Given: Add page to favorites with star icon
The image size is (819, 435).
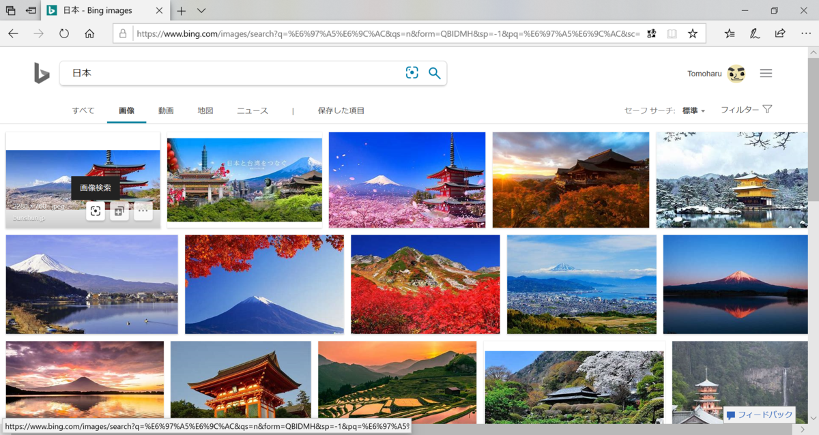Looking at the screenshot, I should coord(693,33).
